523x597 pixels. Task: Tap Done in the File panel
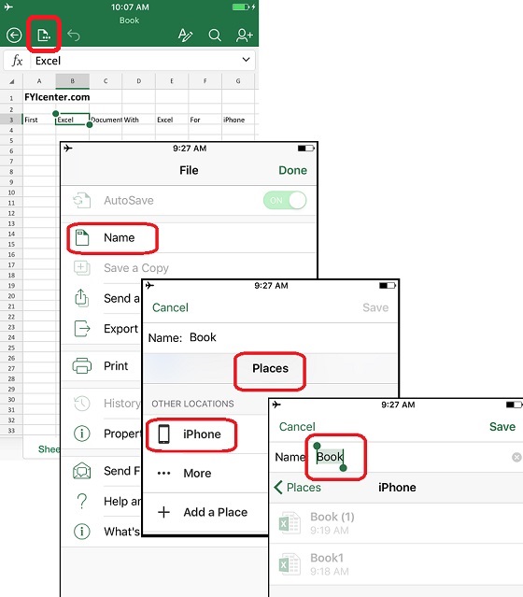pos(292,170)
